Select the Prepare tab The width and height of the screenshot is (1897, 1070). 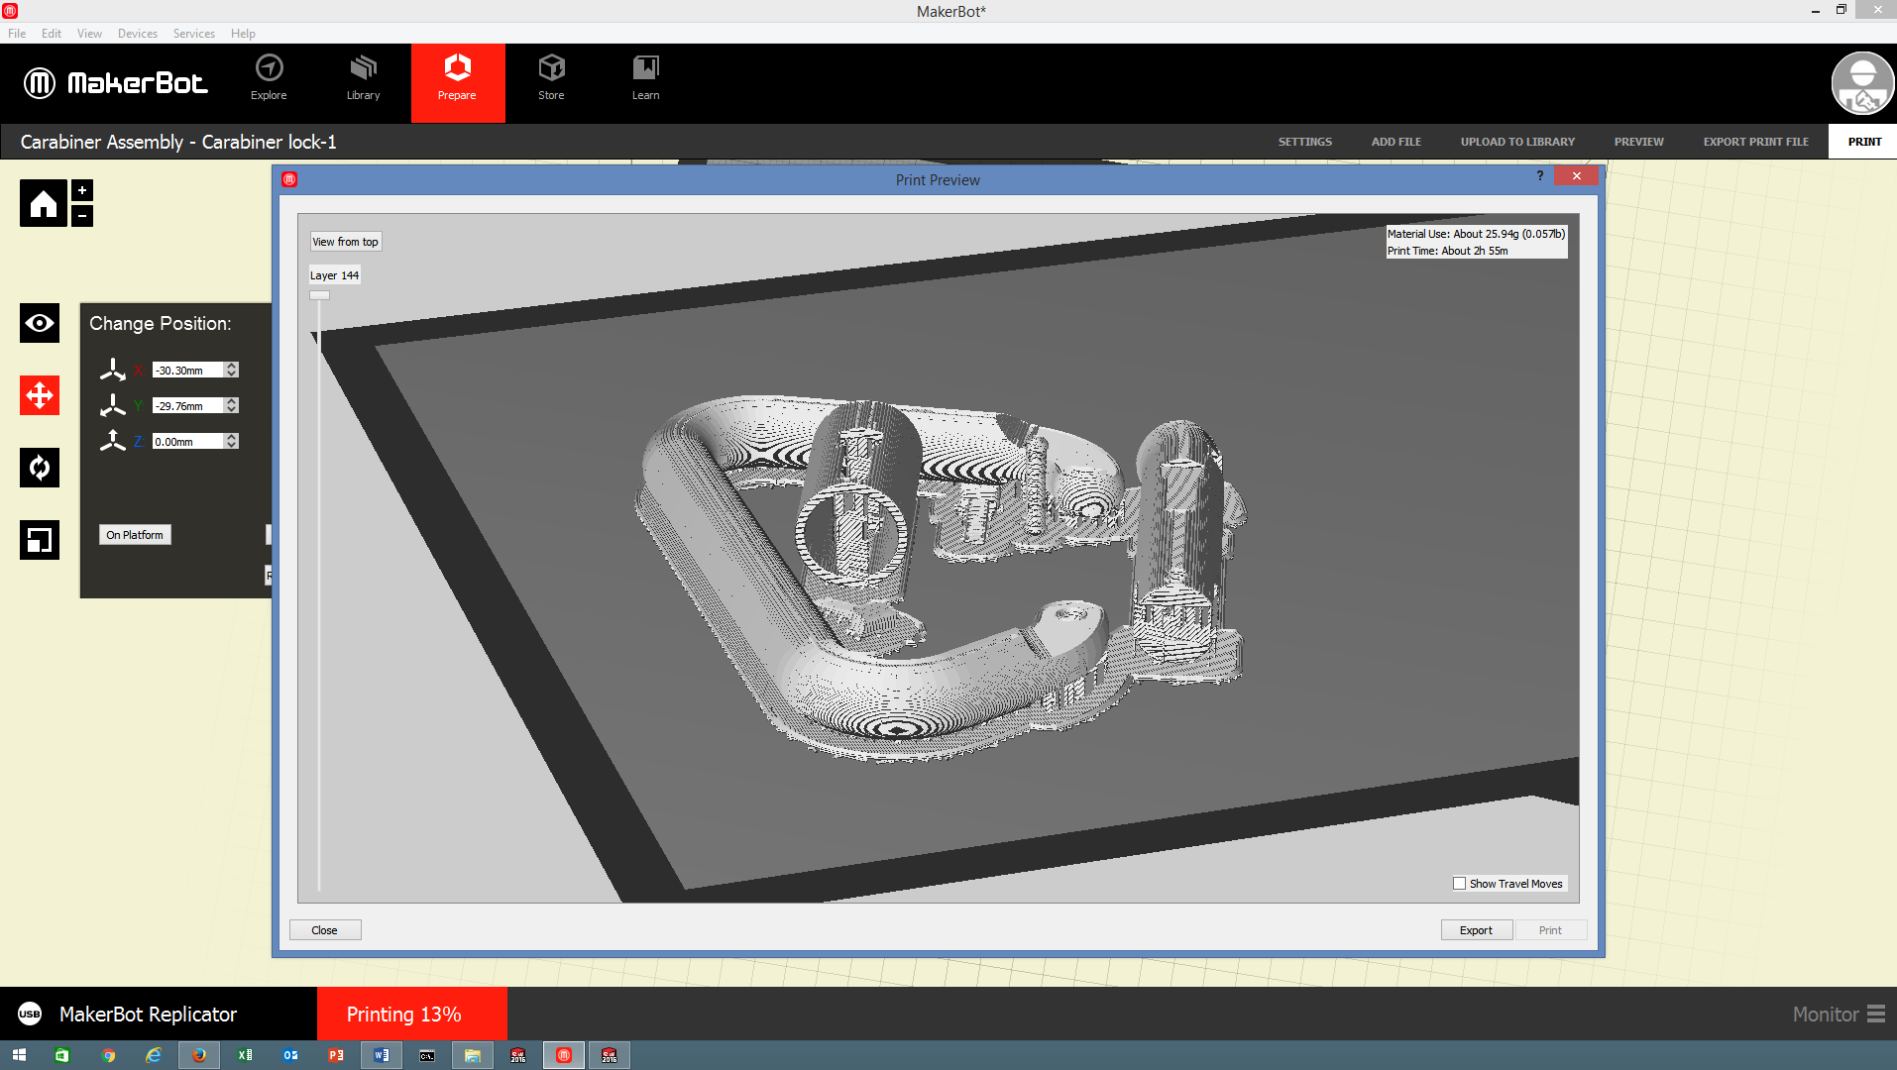[458, 83]
